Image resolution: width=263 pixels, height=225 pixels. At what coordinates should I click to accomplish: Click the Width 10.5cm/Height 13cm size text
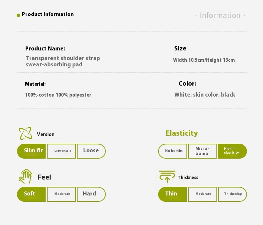click(204, 60)
